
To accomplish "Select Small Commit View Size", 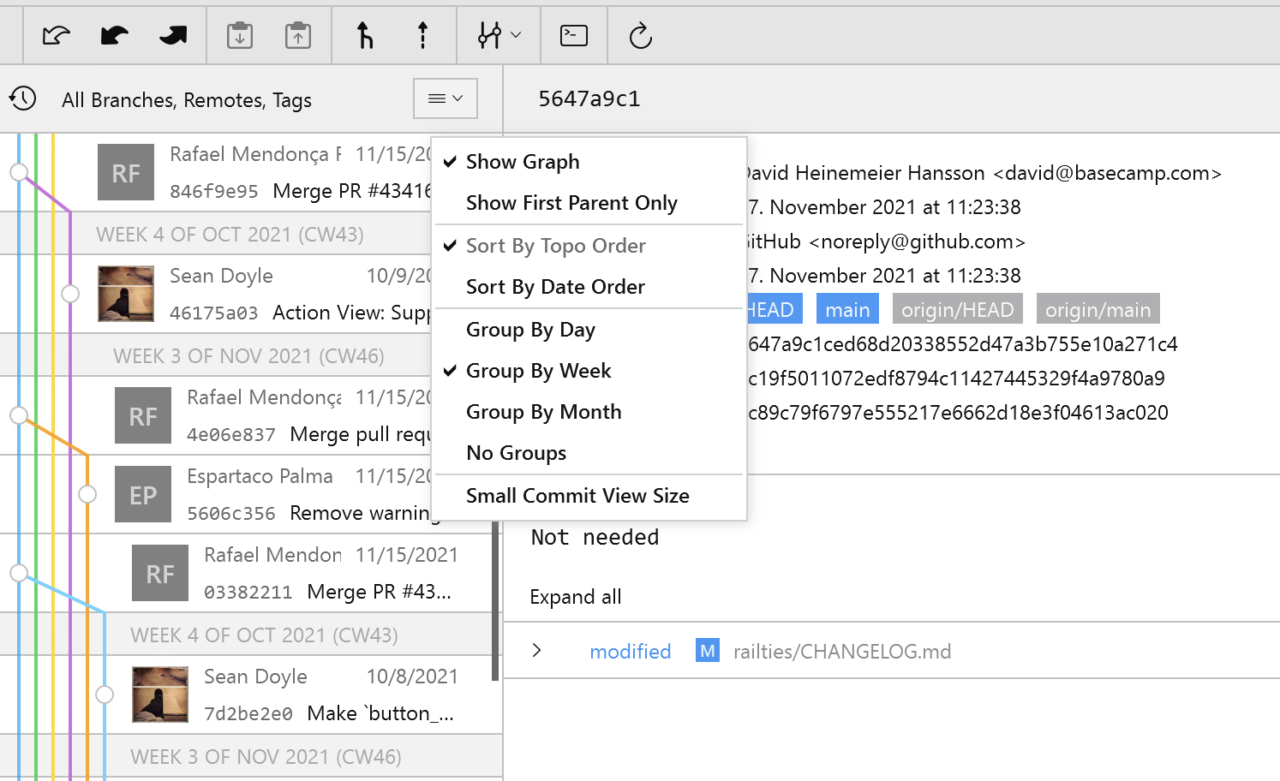I will 577,495.
